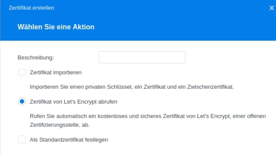Click the 'Beschreibung:' field label
This screenshot has width=276, height=156.
pyautogui.click(x=36, y=57)
